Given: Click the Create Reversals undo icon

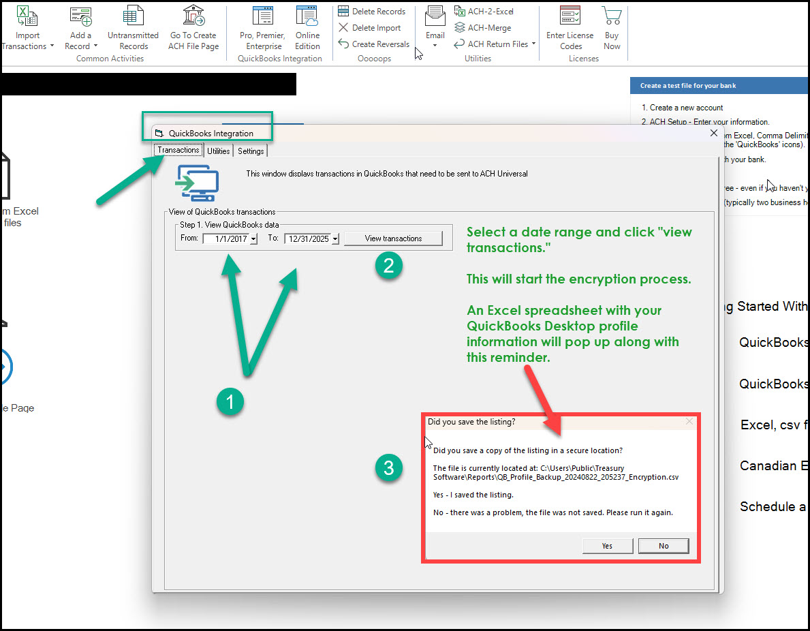Looking at the screenshot, I should pos(343,44).
